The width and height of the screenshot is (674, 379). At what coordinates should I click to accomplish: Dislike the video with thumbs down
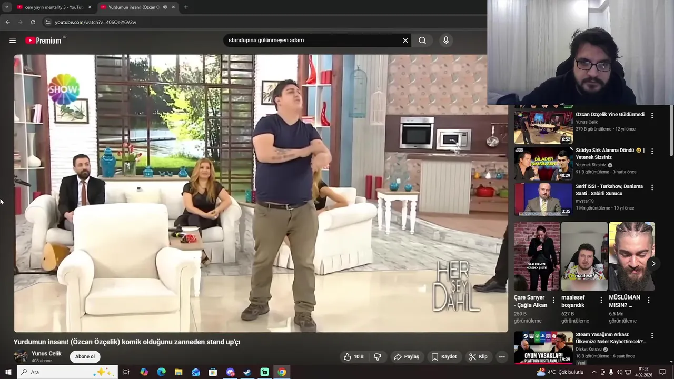click(378, 357)
